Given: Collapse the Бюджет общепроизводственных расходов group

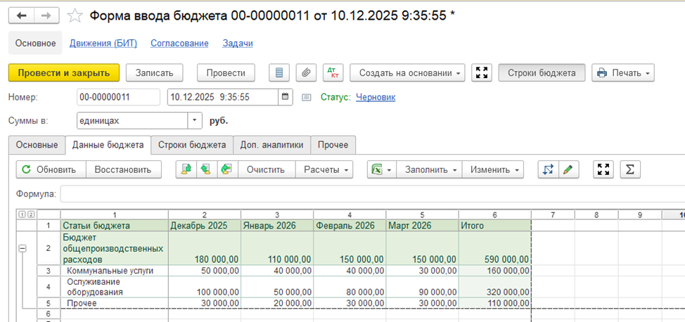Looking at the screenshot, I should 22,248.
